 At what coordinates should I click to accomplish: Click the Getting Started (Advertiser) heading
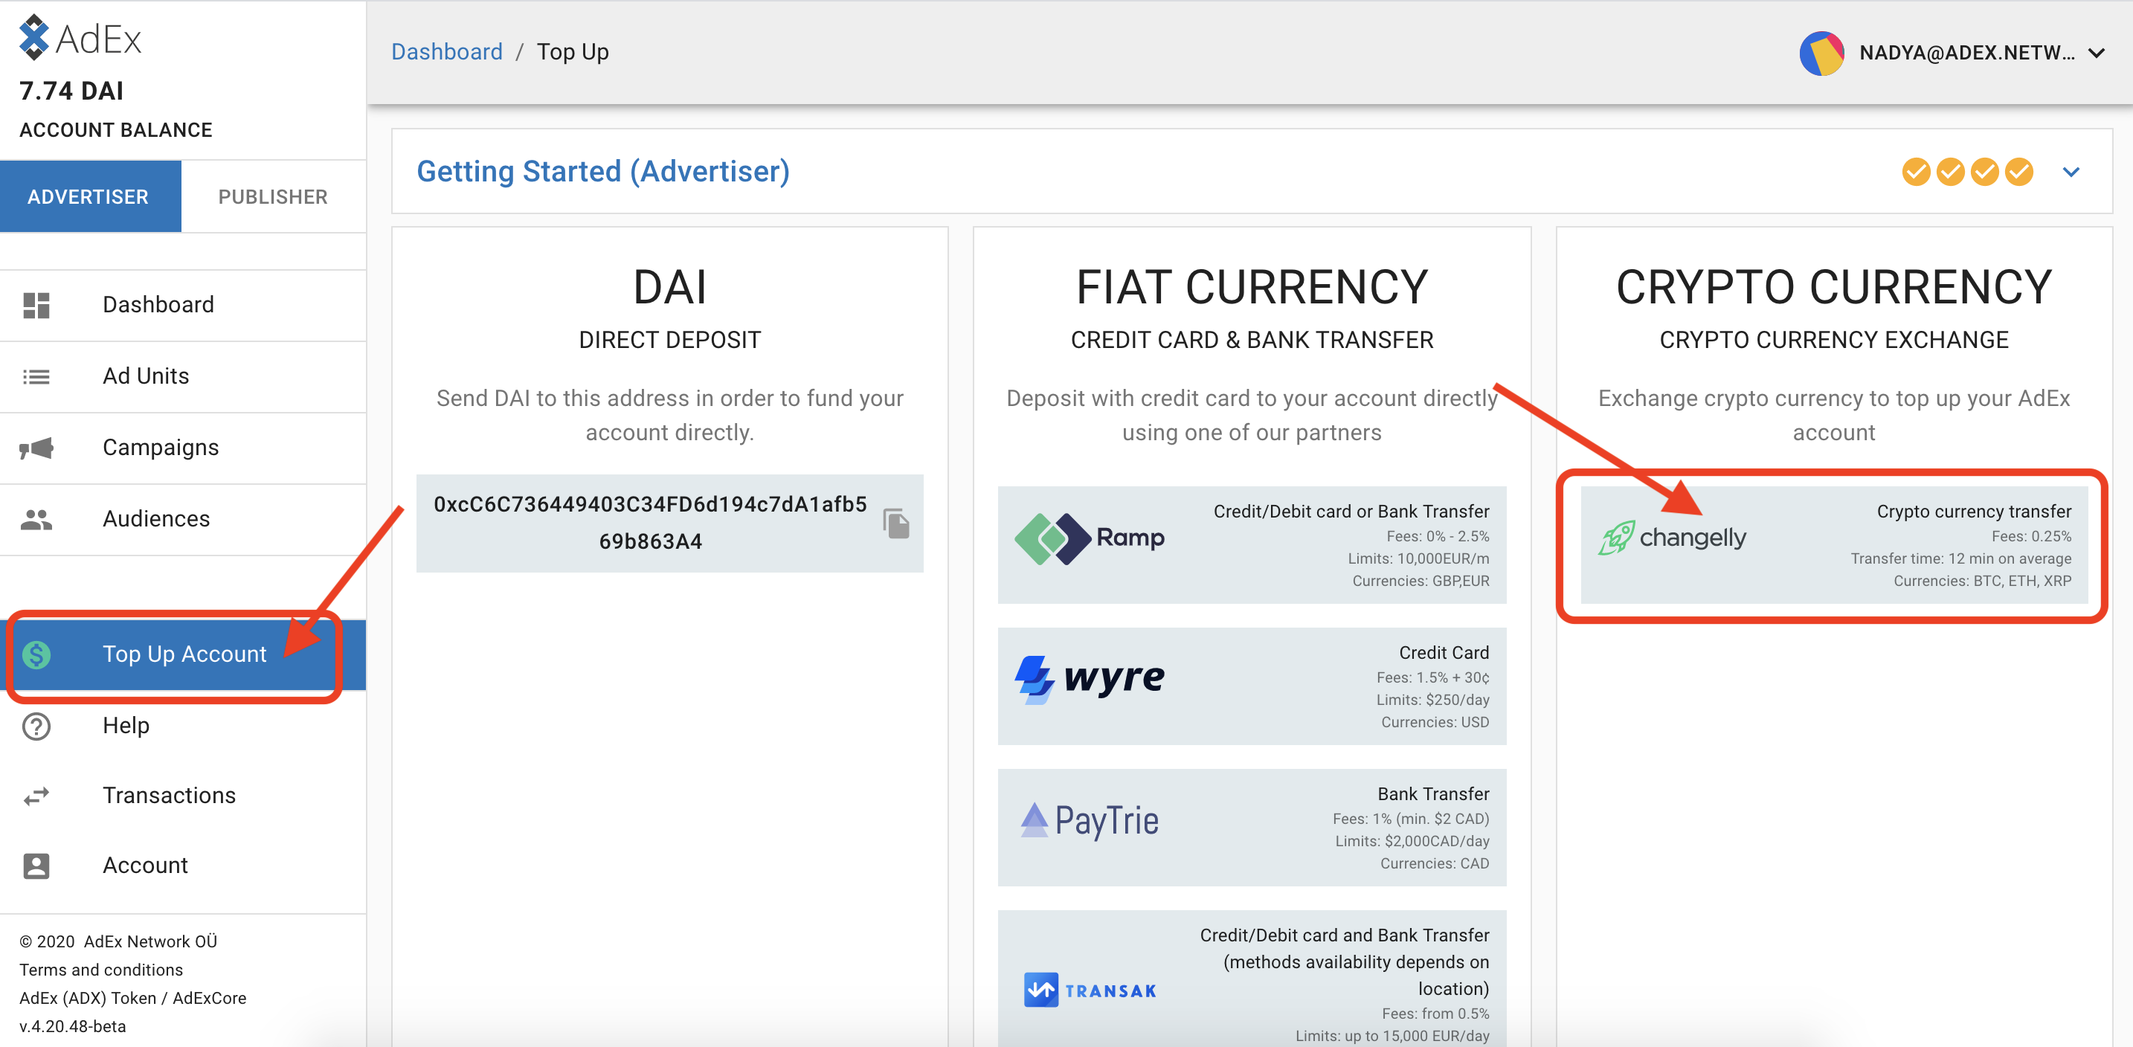pyautogui.click(x=603, y=173)
